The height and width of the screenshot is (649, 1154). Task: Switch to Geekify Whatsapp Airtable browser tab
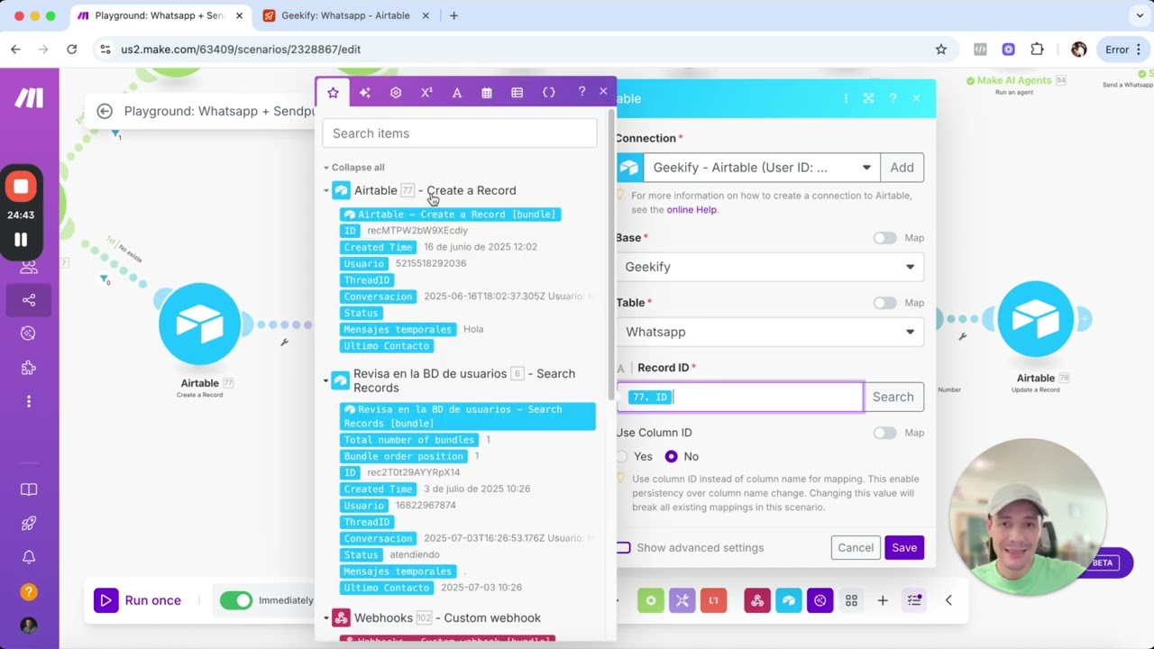pyautogui.click(x=345, y=15)
